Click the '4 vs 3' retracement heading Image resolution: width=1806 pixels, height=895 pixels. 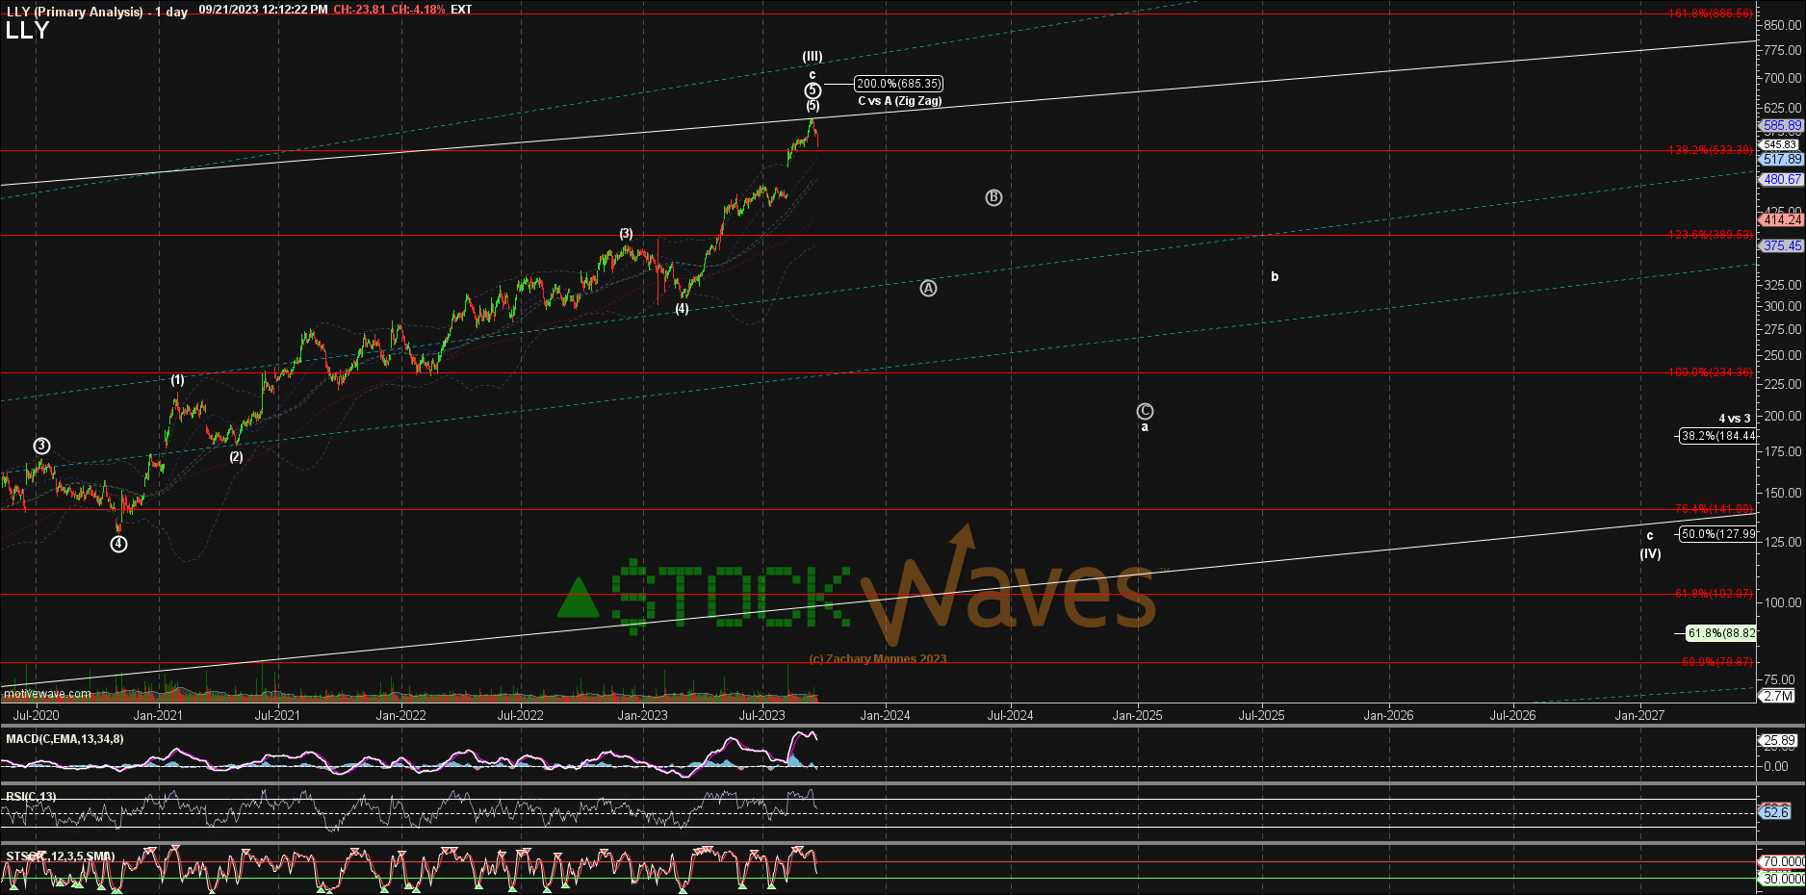click(x=1735, y=419)
